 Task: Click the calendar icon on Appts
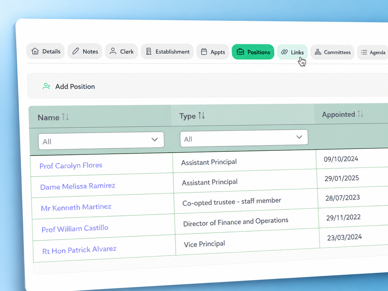[204, 52]
